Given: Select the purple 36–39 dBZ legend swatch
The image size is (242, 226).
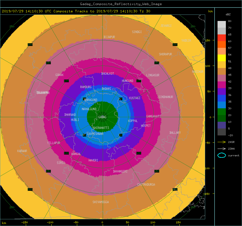Looking at the screenshot, I should [x=222, y=92].
